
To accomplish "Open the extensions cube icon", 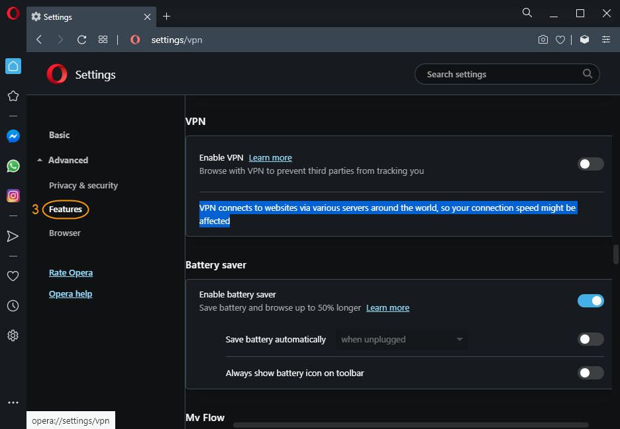I will pyautogui.click(x=584, y=40).
